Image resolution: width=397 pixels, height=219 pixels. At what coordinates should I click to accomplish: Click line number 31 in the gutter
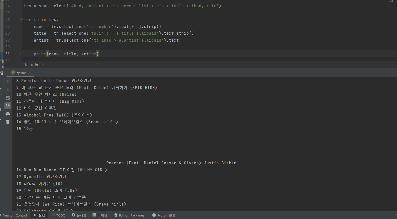pyautogui.click(x=8, y=54)
